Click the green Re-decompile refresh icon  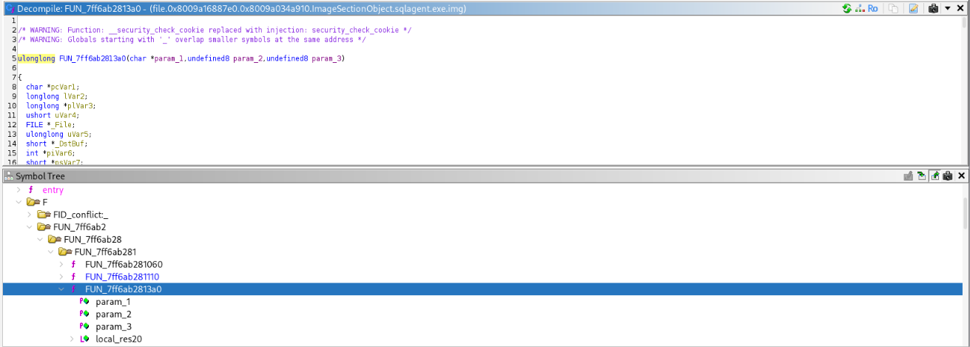point(847,8)
